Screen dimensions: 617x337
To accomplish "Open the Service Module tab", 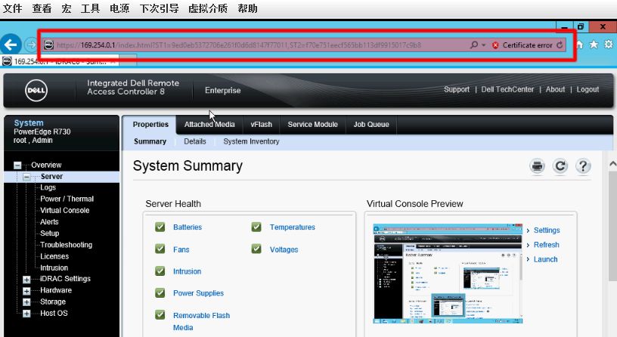I will [312, 125].
